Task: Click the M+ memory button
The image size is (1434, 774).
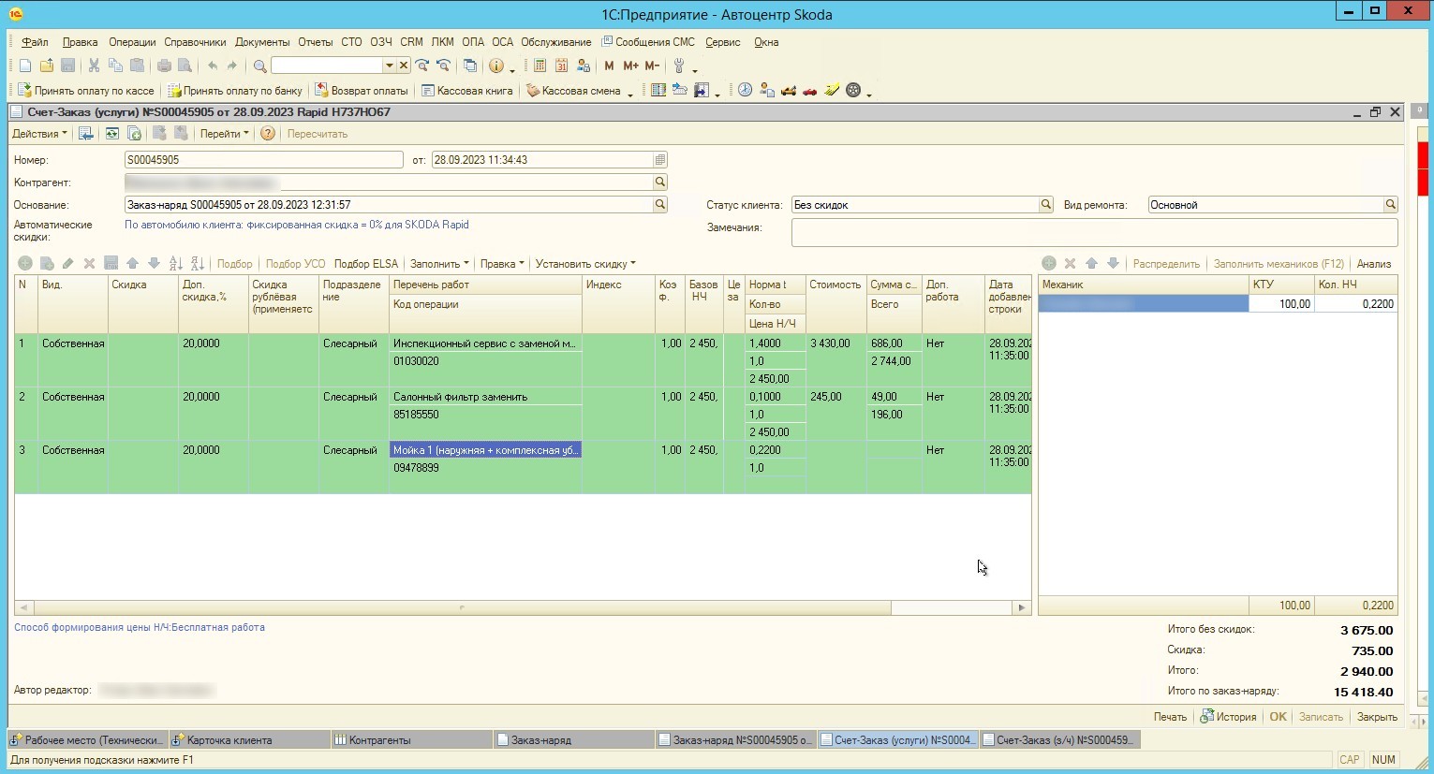Action: click(x=630, y=66)
